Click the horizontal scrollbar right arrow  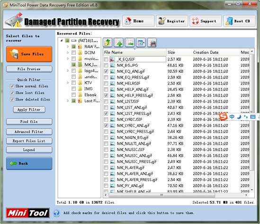(246, 195)
